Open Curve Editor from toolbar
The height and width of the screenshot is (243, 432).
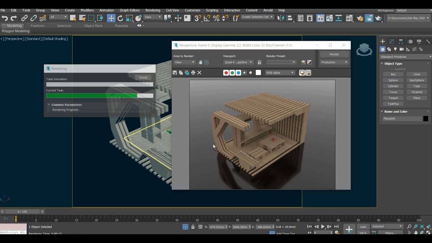click(x=329, y=18)
